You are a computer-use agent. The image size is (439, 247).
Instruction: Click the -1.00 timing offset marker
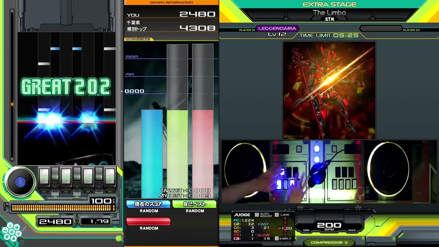[285, 228]
